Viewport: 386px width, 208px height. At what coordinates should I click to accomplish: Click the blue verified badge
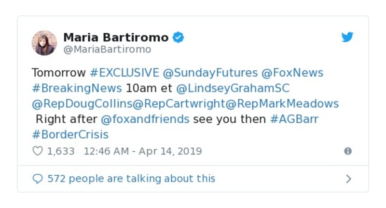coord(178,38)
